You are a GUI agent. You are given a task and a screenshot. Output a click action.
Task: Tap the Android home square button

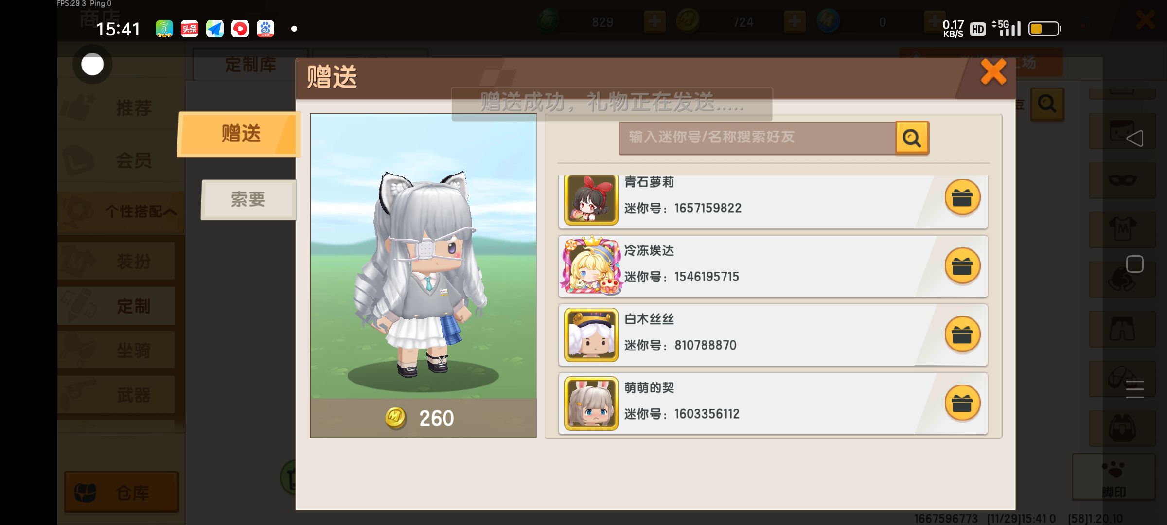pos(1134,264)
